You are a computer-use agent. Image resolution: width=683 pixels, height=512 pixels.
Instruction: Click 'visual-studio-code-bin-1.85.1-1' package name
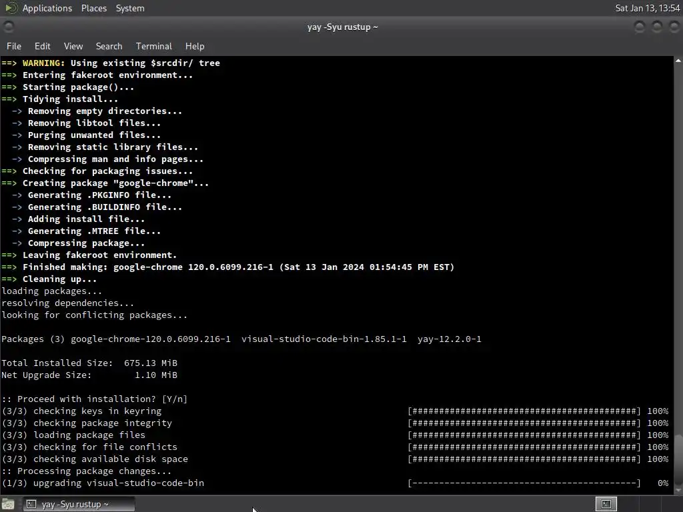pos(323,339)
